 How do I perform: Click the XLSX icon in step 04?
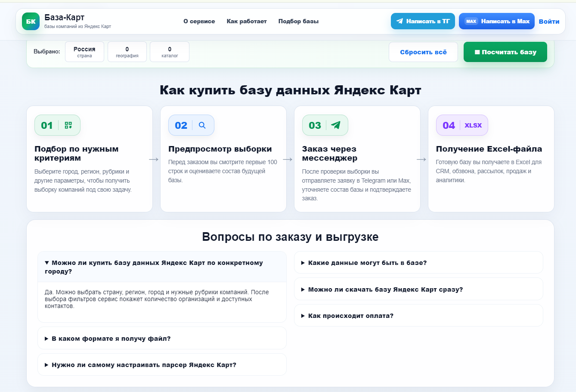point(473,125)
